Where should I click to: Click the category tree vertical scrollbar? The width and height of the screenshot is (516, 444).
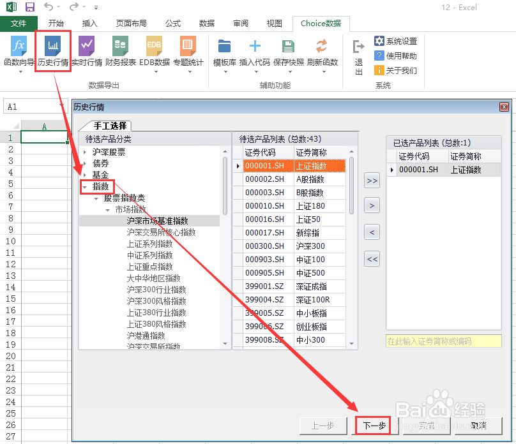pyautogui.click(x=225, y=186)
